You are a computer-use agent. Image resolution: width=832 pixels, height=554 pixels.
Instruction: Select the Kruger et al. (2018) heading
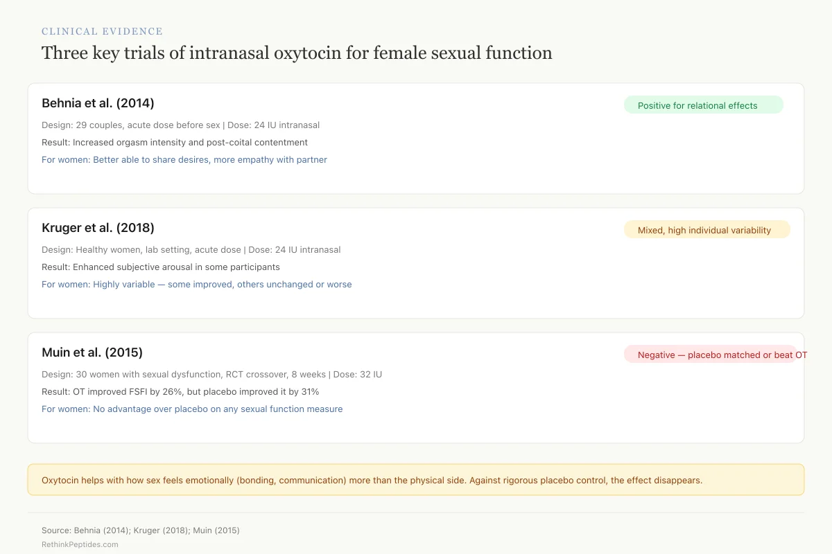point(98,228)
